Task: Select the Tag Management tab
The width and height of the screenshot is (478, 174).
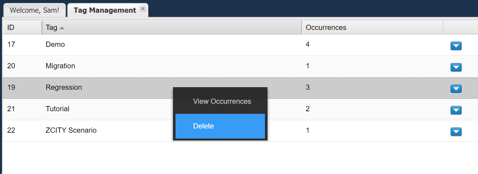Action: coord(105,10)
